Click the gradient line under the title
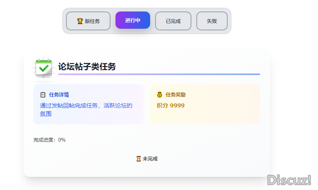The height and width of the screenshot is (190, 318). point(159,74)
